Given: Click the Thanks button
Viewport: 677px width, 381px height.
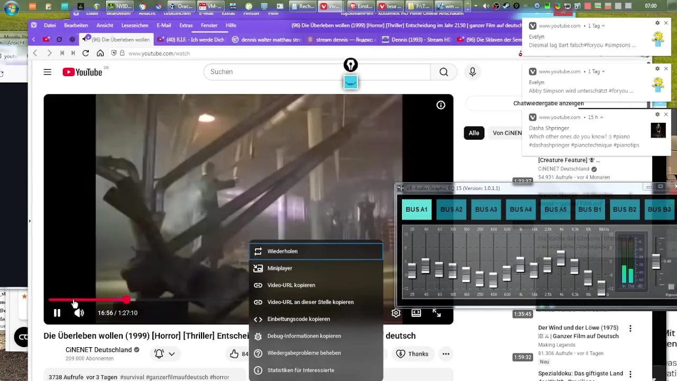Looking at the screenshot, I should (412, 353).
